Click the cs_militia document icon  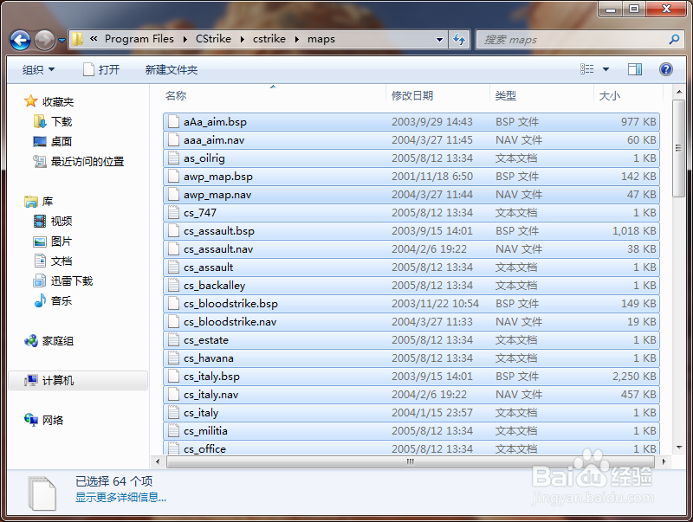(174, 430)
